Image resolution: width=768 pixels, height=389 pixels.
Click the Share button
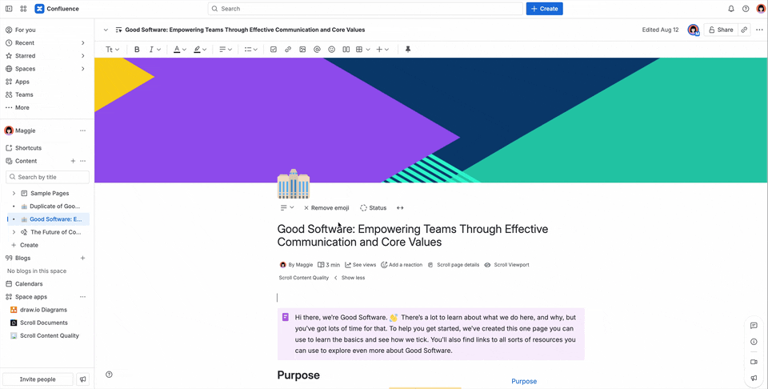pos(721,30)
